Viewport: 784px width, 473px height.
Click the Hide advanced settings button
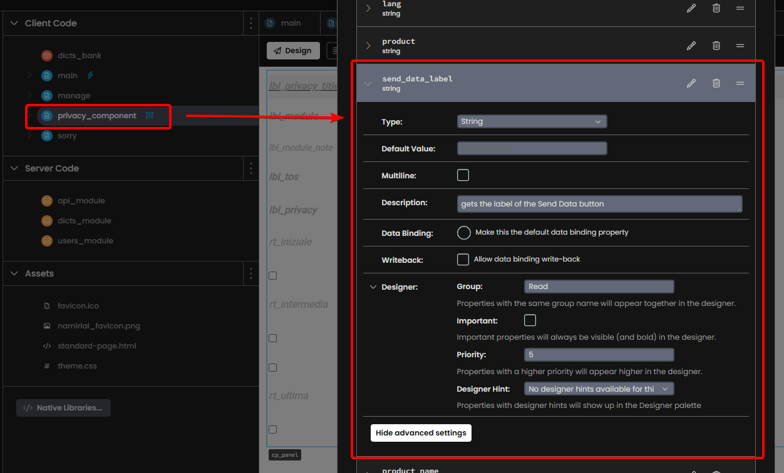coord(421,433)
